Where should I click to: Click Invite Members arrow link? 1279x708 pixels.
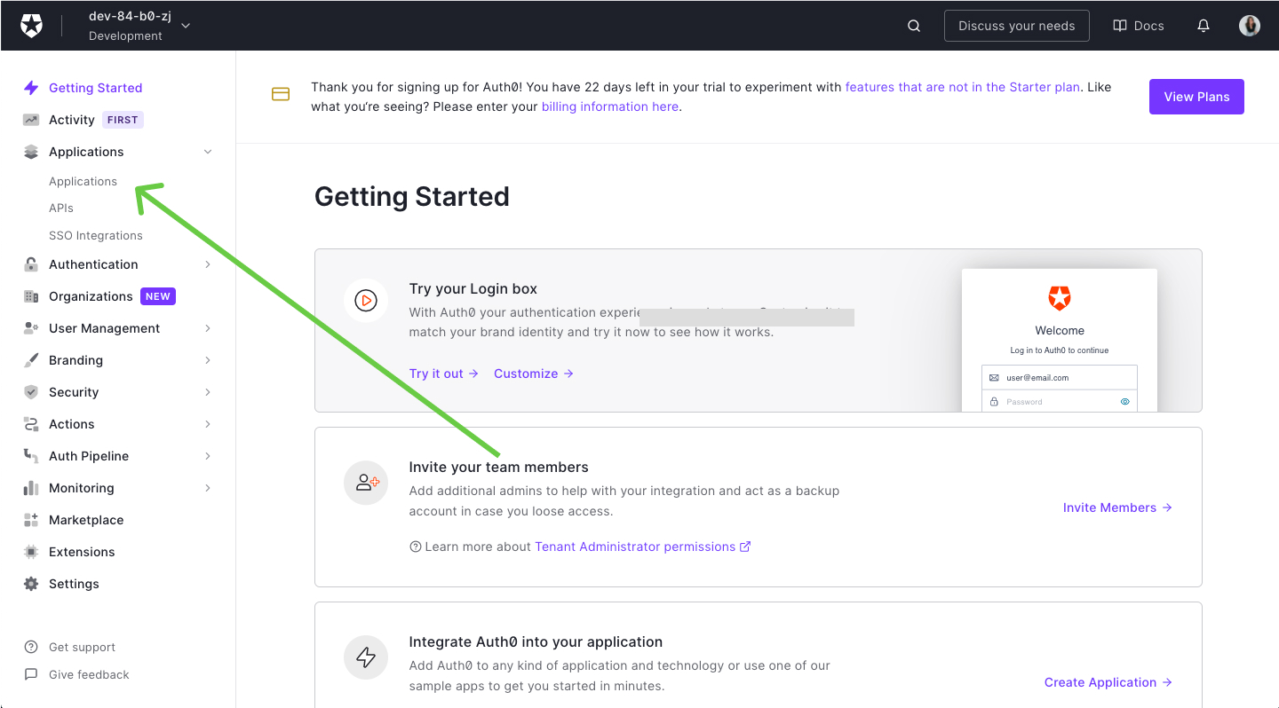click(x=1116, y=507)
